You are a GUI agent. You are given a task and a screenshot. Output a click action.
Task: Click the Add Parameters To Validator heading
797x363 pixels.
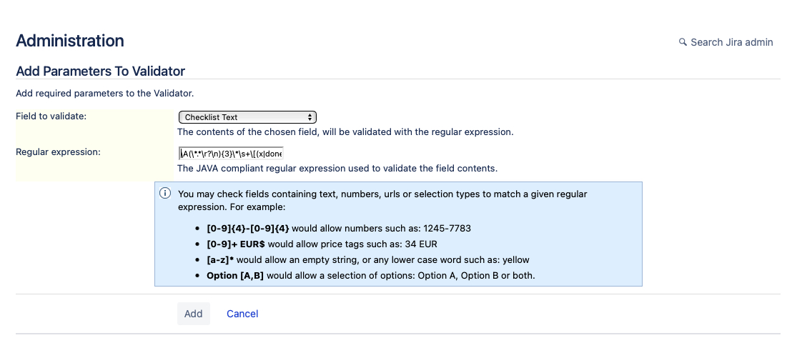tap(100, 71)
